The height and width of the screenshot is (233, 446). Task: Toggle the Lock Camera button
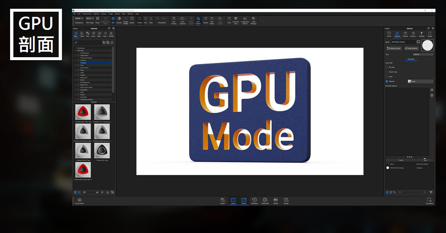click(x=198, y=20)
